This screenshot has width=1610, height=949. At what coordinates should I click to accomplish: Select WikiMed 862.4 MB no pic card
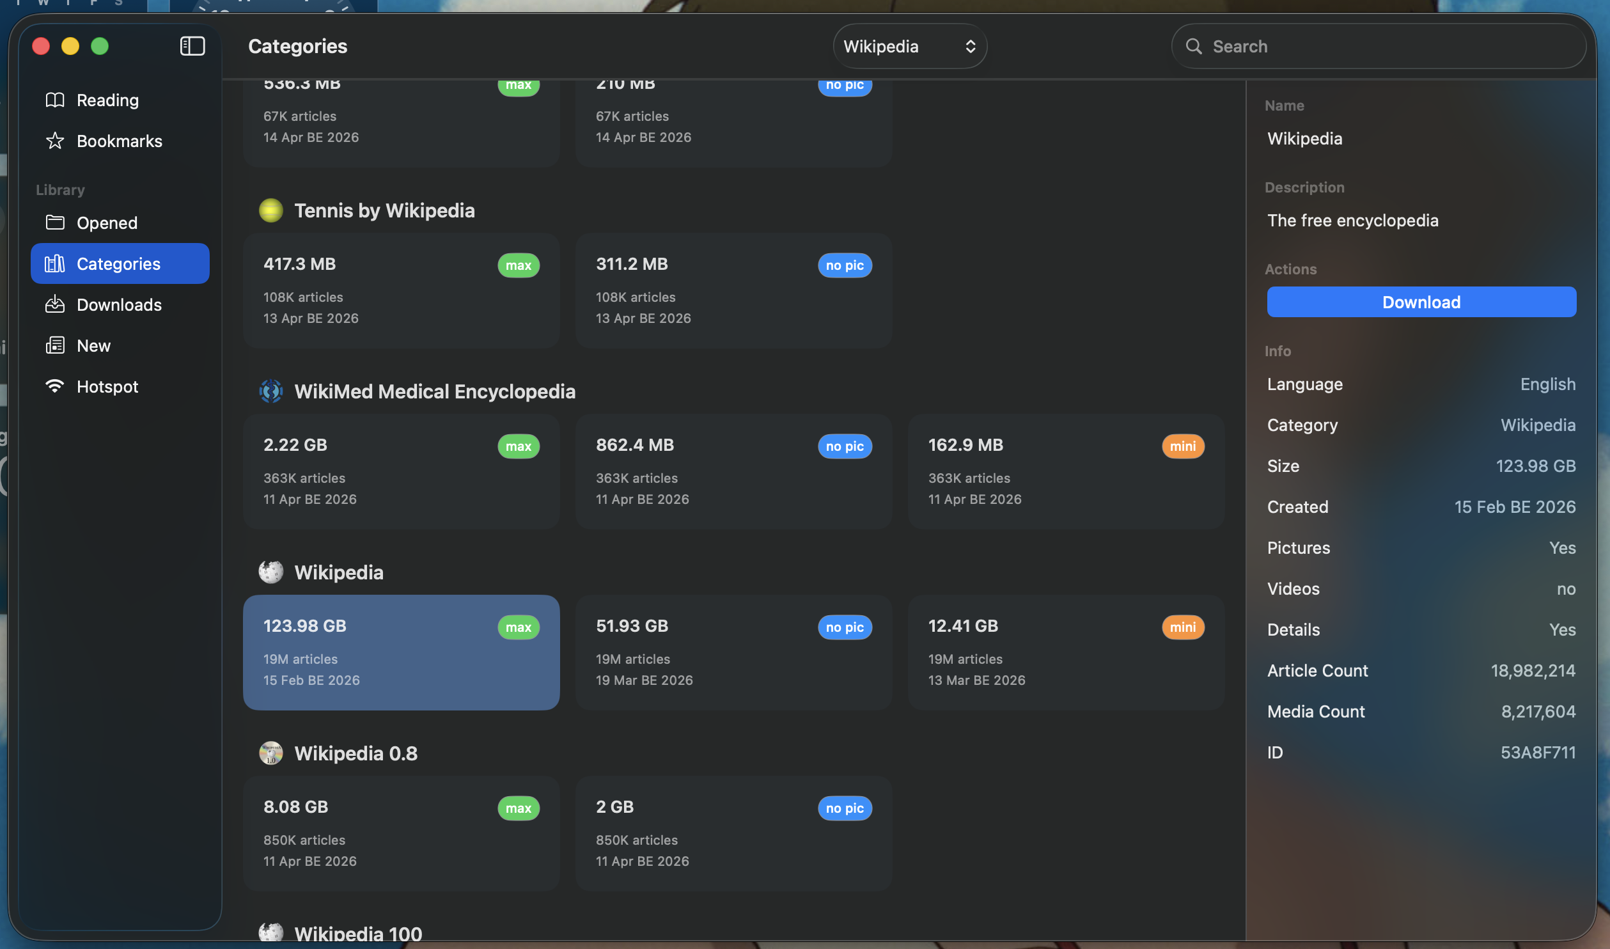tap(733, 472)
